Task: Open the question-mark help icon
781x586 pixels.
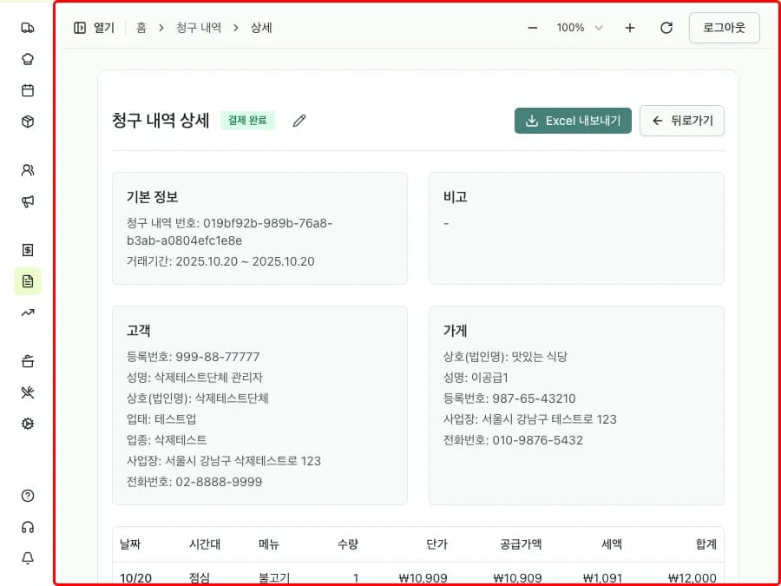Action: (27, 495)
